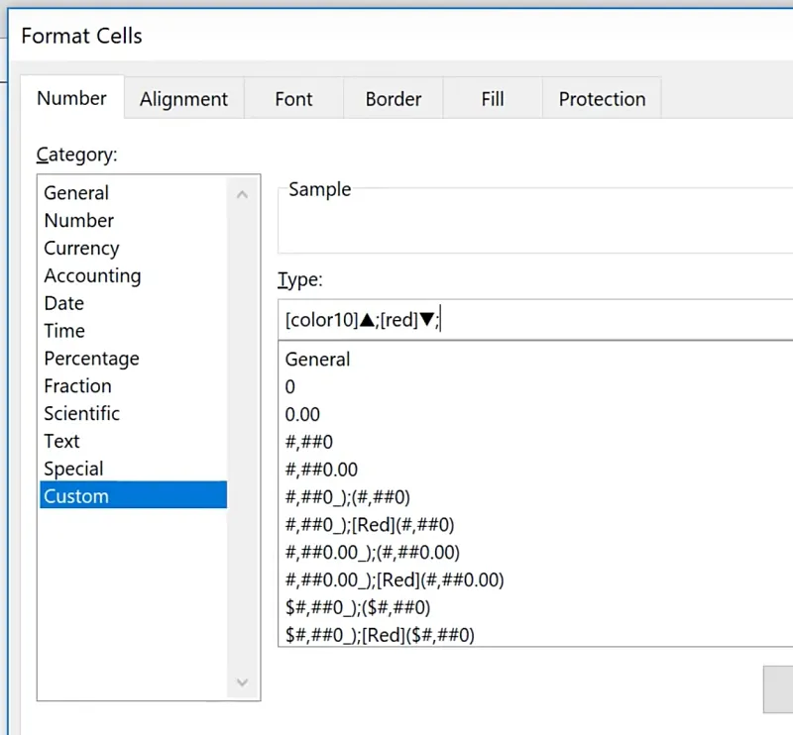The height and width of the screenshot is (735, 793).
Task: Choose the Scientific category
Action: [81, 414]
